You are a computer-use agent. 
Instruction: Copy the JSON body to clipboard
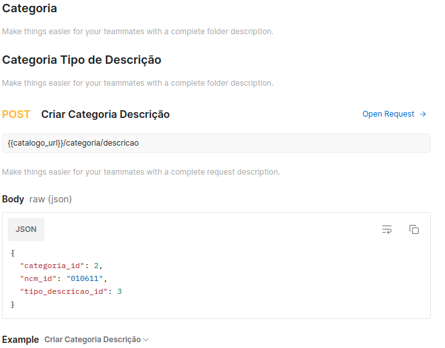coord(414,229)
